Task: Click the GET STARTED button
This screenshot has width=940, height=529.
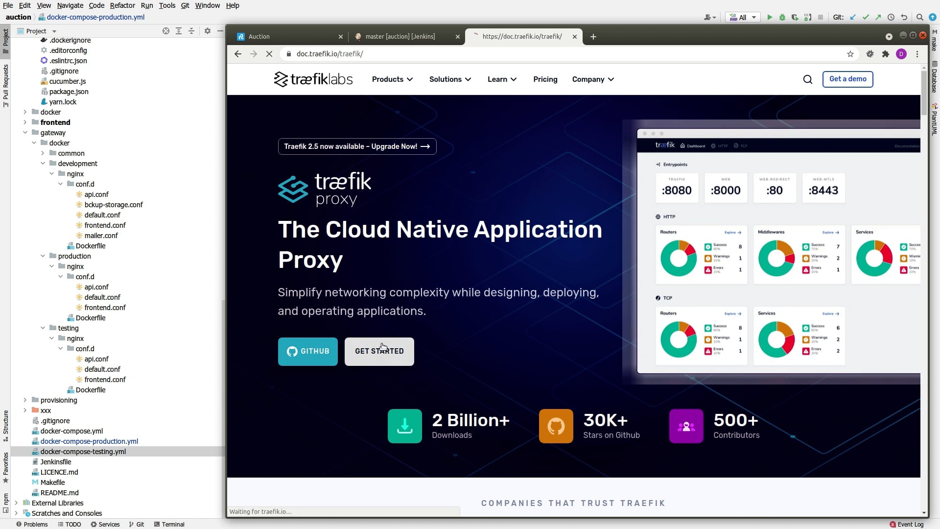Action: point(379,351)
